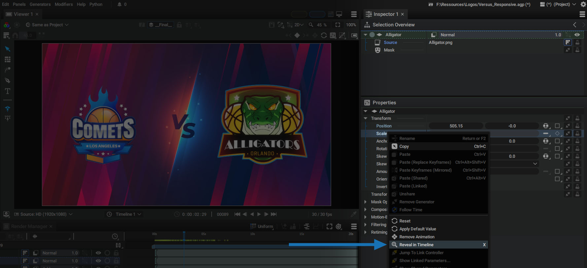587x268 pixels.
Task: Open the Modifiers menu
Action: pos(64,4)
